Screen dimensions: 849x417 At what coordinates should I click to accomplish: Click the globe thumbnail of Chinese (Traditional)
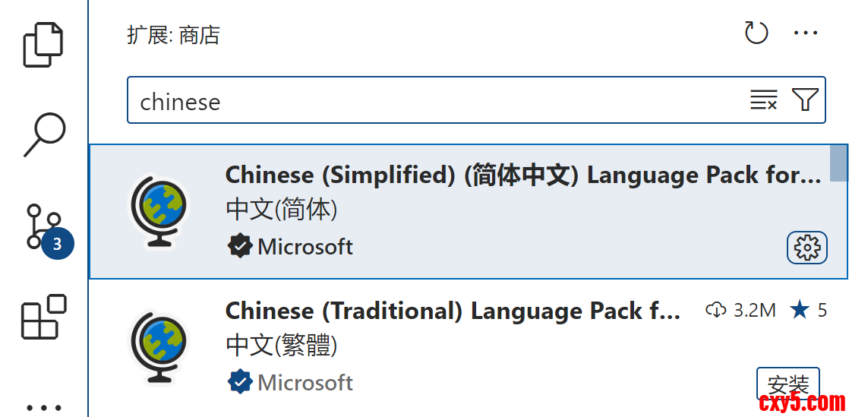coord(158,347)
